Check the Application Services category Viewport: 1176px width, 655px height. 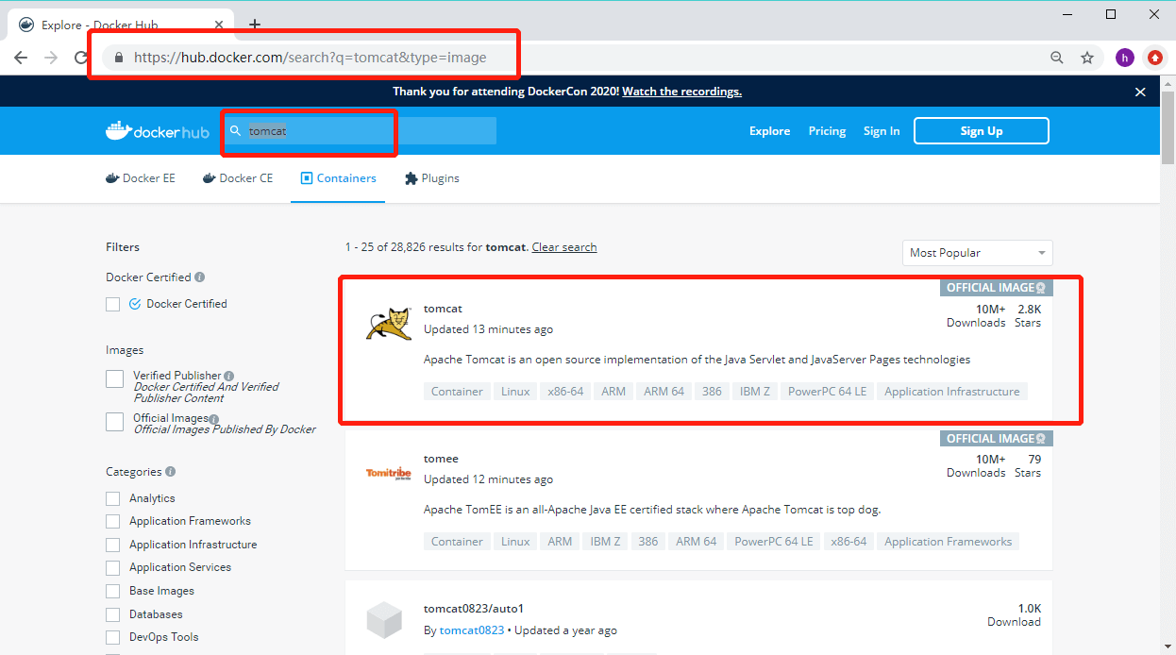pyautogui.click(x=113, y=567)
